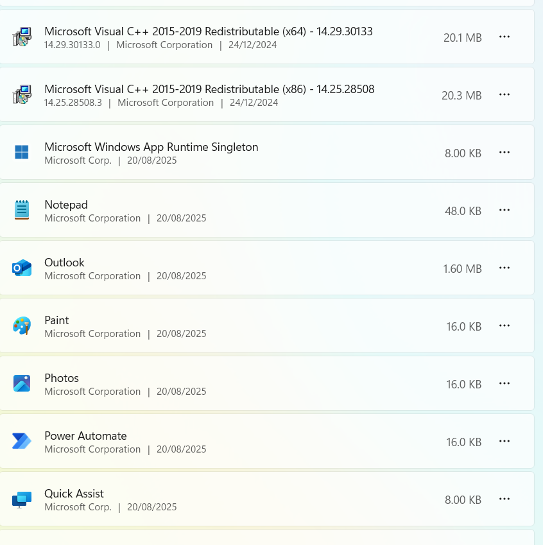543x545 pixels.
Task: Click the Microsoft Corporation publisher under Photos
Action: click(92, 392)
